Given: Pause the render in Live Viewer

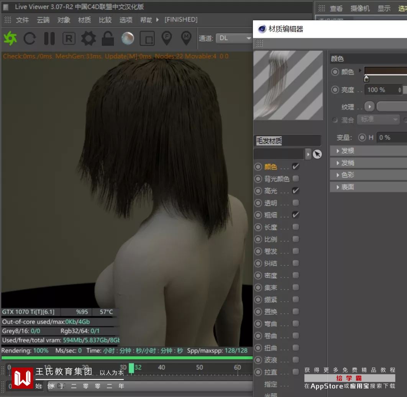Looking at the screenshot, I should 49,38.
